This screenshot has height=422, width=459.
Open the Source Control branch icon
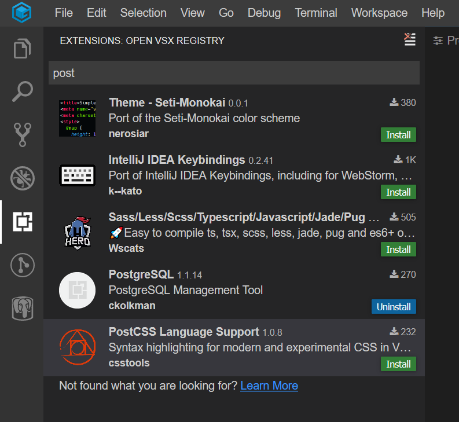click(22, 135)
